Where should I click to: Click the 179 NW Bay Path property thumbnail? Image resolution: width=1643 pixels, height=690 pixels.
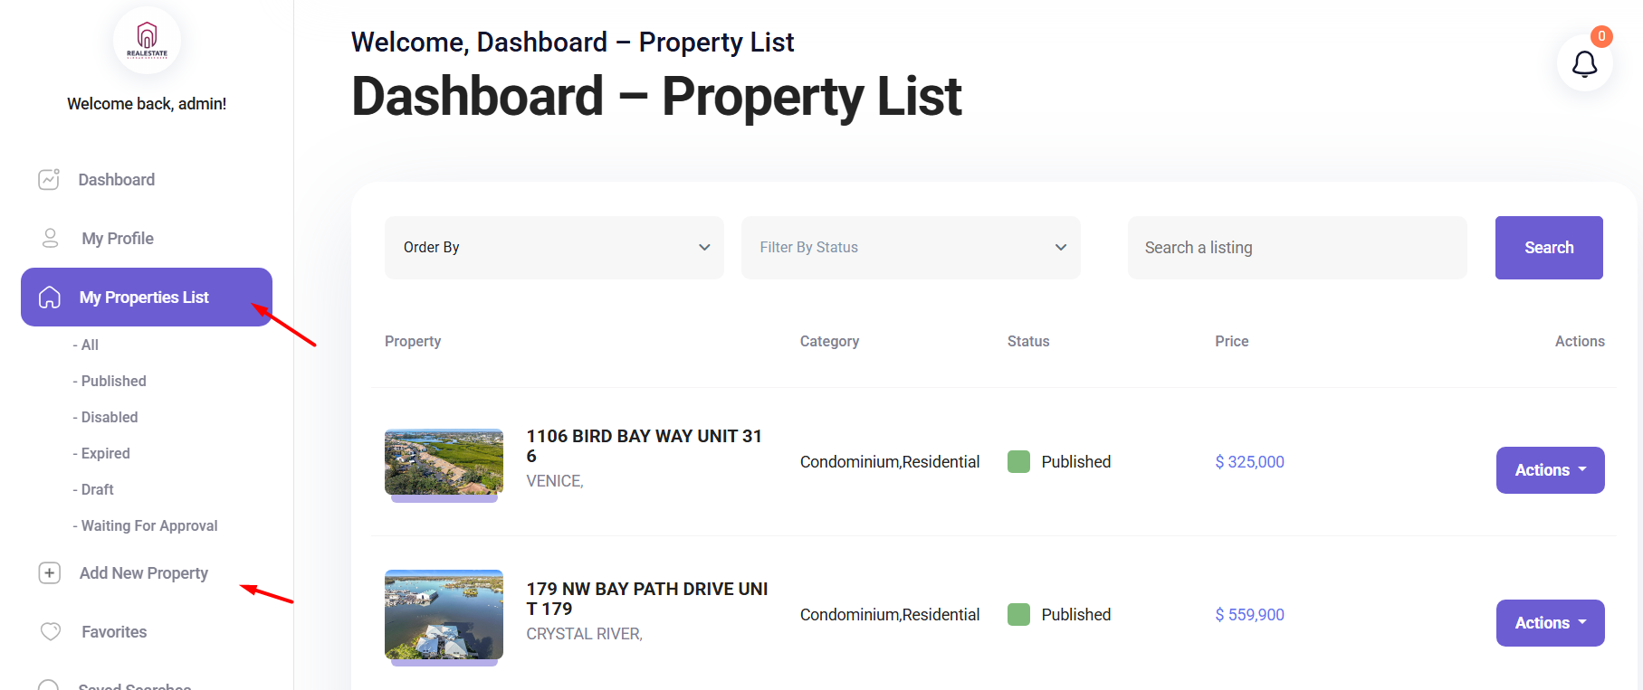[x=444, y=615]
